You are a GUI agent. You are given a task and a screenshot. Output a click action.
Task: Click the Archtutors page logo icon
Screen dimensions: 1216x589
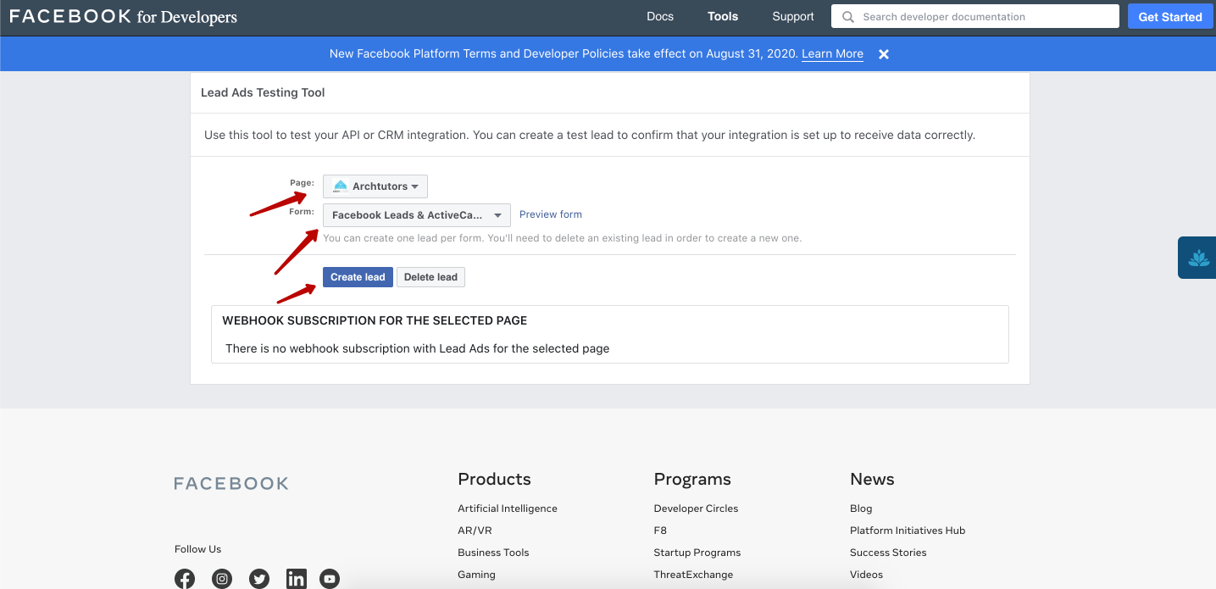click(x=341, y=186)
